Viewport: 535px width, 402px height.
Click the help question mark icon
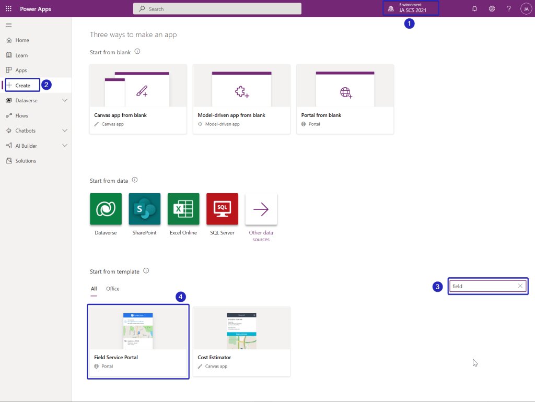(x=509, y=9)
